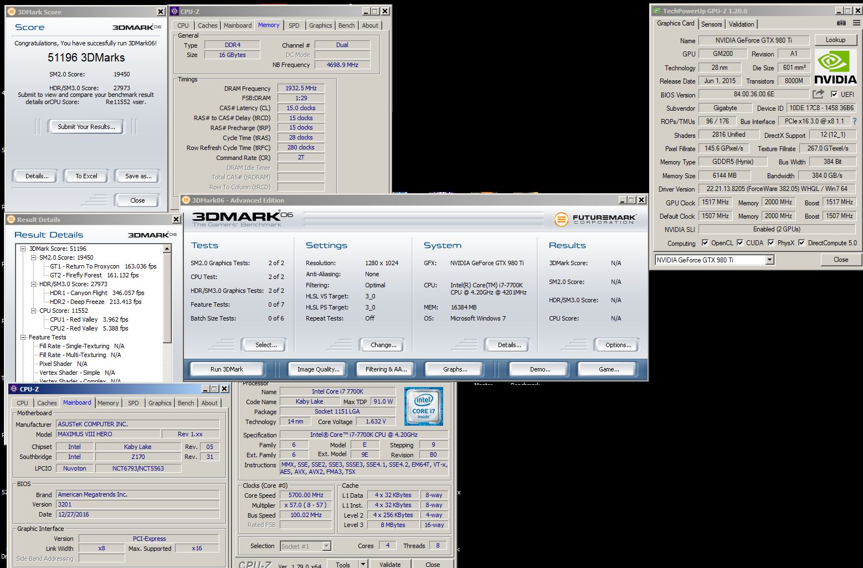Collapse the Feature Tests tree node

pyautogui.click(x=23, y=337)
